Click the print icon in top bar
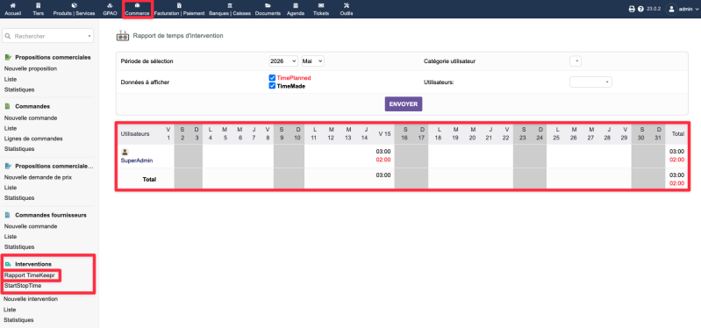701x328 pixels. 632,9
